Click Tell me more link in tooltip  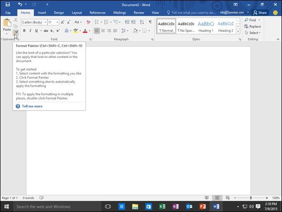click(32, 106)
